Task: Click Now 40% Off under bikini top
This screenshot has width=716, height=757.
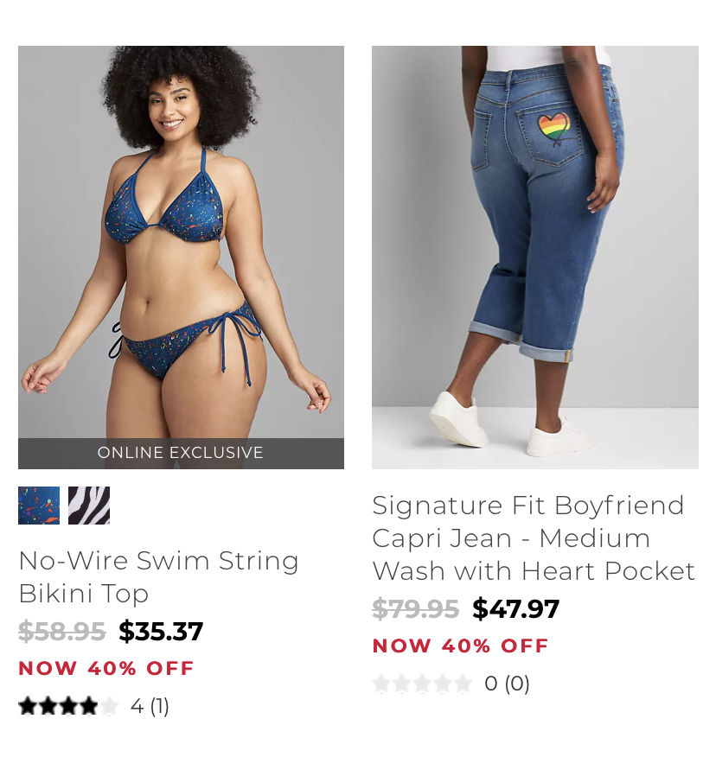Action: [x=106, y=669]
